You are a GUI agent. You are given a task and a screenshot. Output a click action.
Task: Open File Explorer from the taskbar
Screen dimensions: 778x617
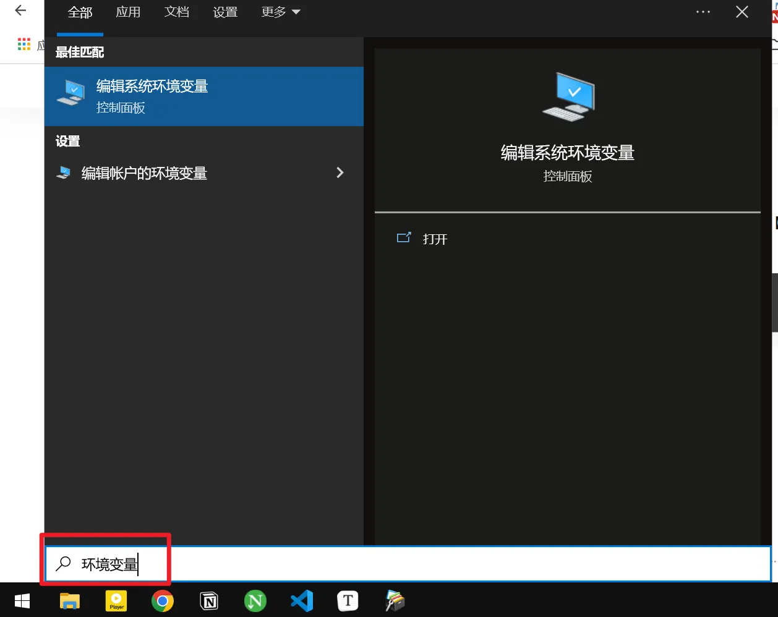[x=69, y=601]
